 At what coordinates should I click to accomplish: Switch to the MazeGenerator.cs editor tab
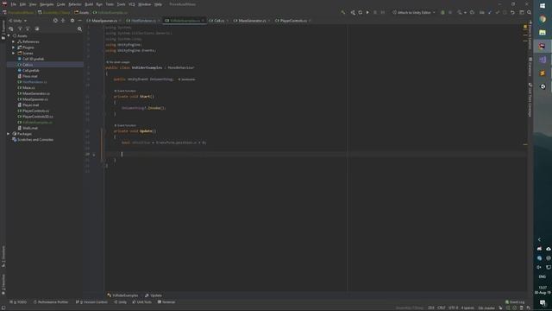click(252, 21)
